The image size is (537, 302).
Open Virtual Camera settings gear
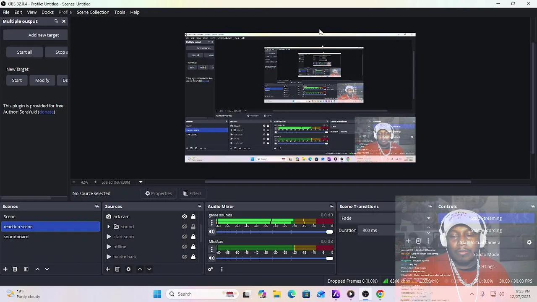[x=529, y=242]
